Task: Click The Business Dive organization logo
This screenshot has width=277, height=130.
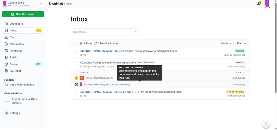Action: coord(7,101)
